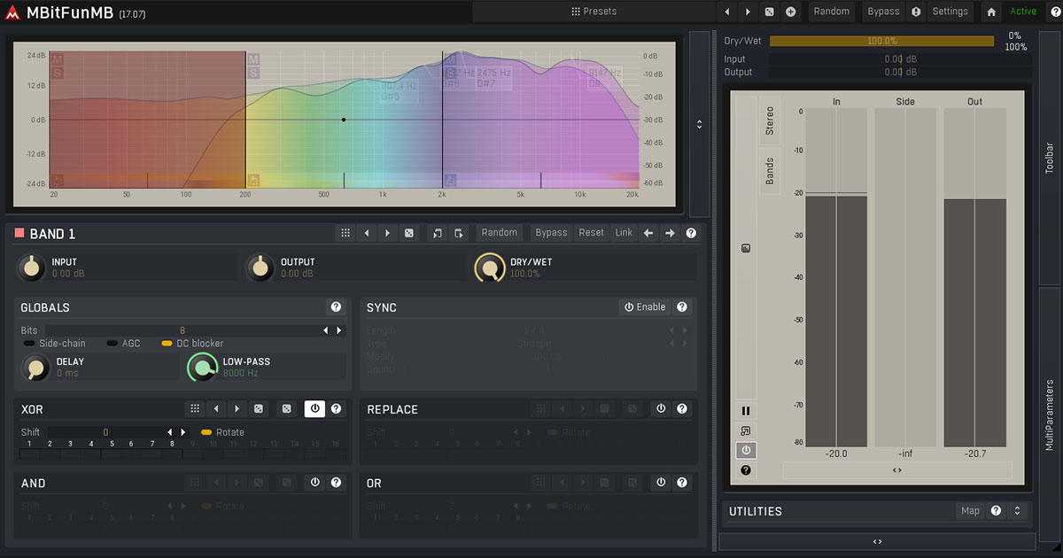This screenshot has width=1063, height=558.
Task: Open the Globals help icon
Action: (x=336, y=307)
